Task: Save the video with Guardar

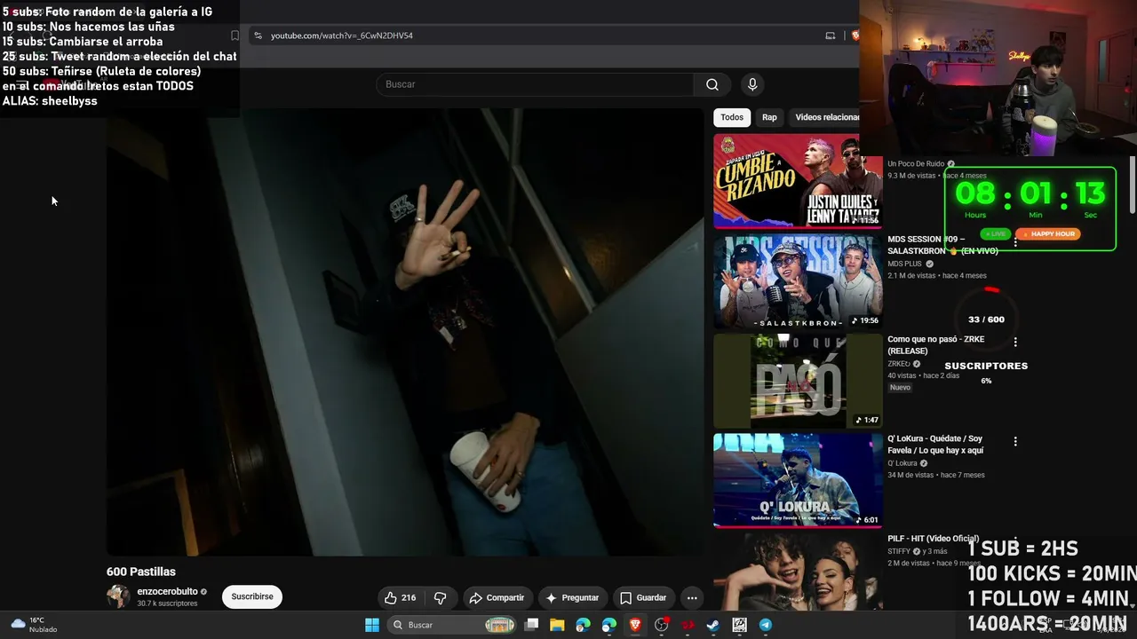Action: 643,597
